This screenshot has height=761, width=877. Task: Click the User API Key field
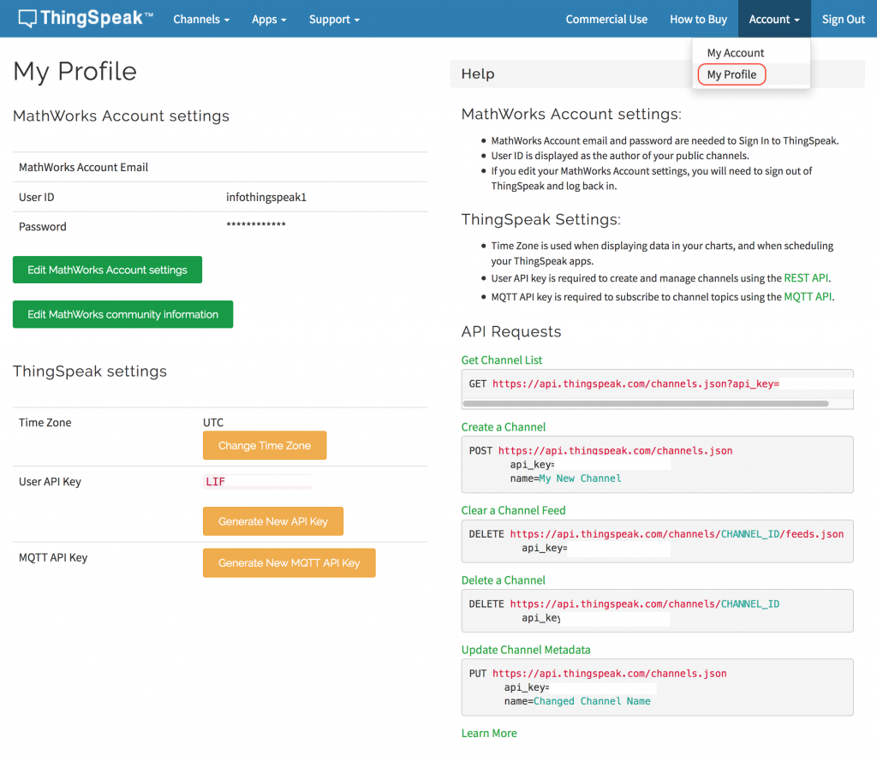[x=258, y=481]
